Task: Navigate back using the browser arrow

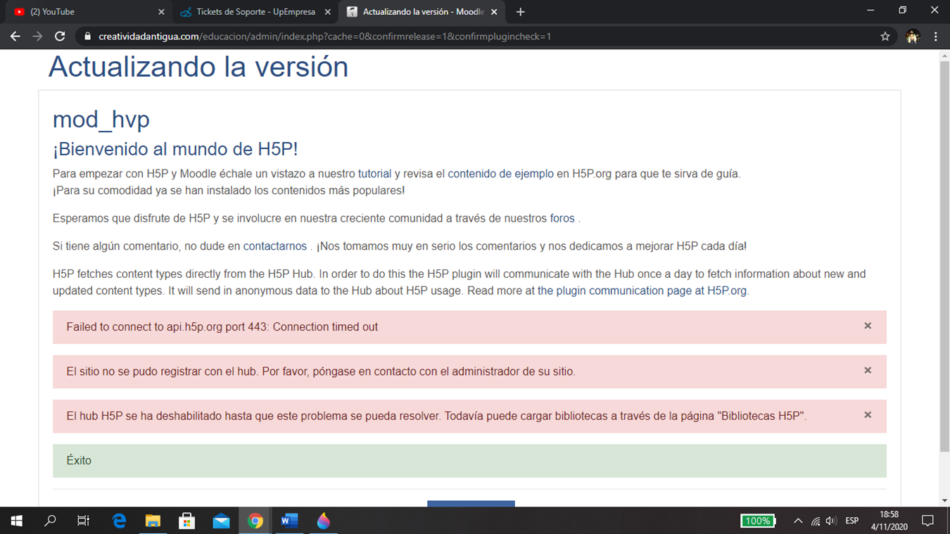Action: click(15, 37)
